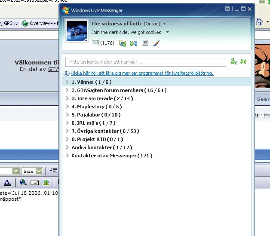
Task: Click the info icon beside quality program link
Action: [66, 74]
